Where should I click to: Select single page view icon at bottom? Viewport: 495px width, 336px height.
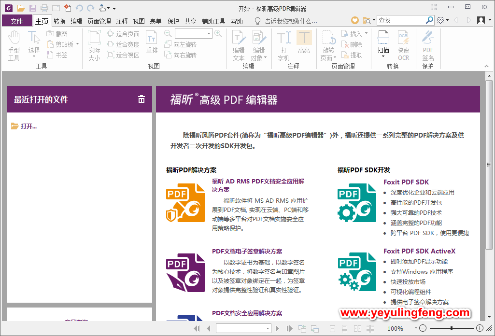click(332, 328)
